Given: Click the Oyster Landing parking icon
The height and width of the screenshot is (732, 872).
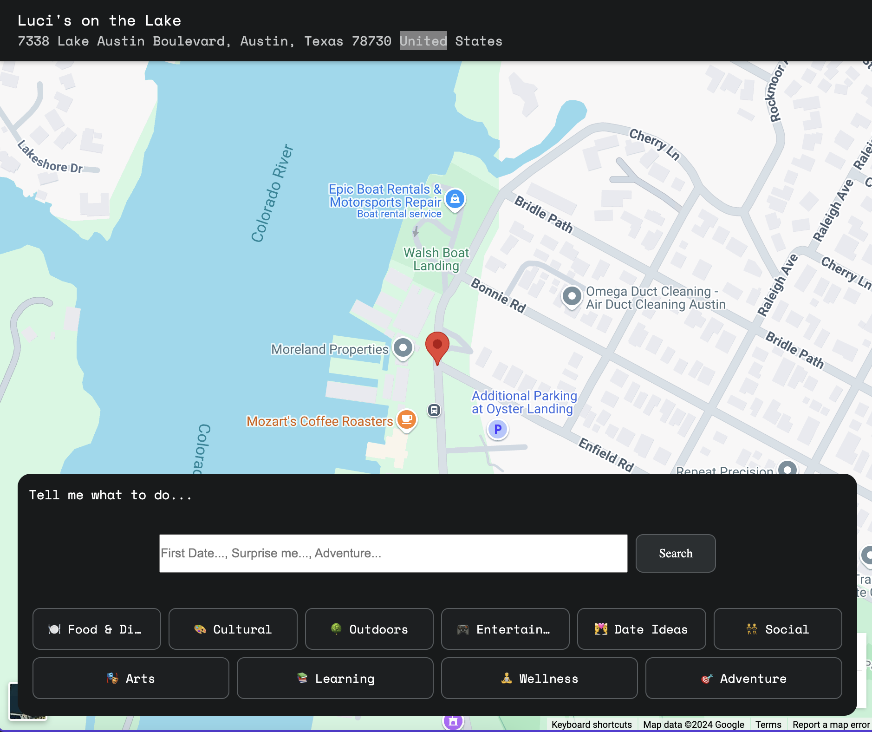Looking at the screenshot, I should tap(498, 429).
